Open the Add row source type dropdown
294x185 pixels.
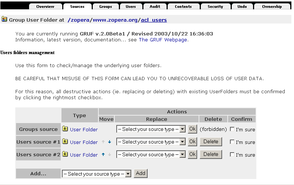(97, 174)
